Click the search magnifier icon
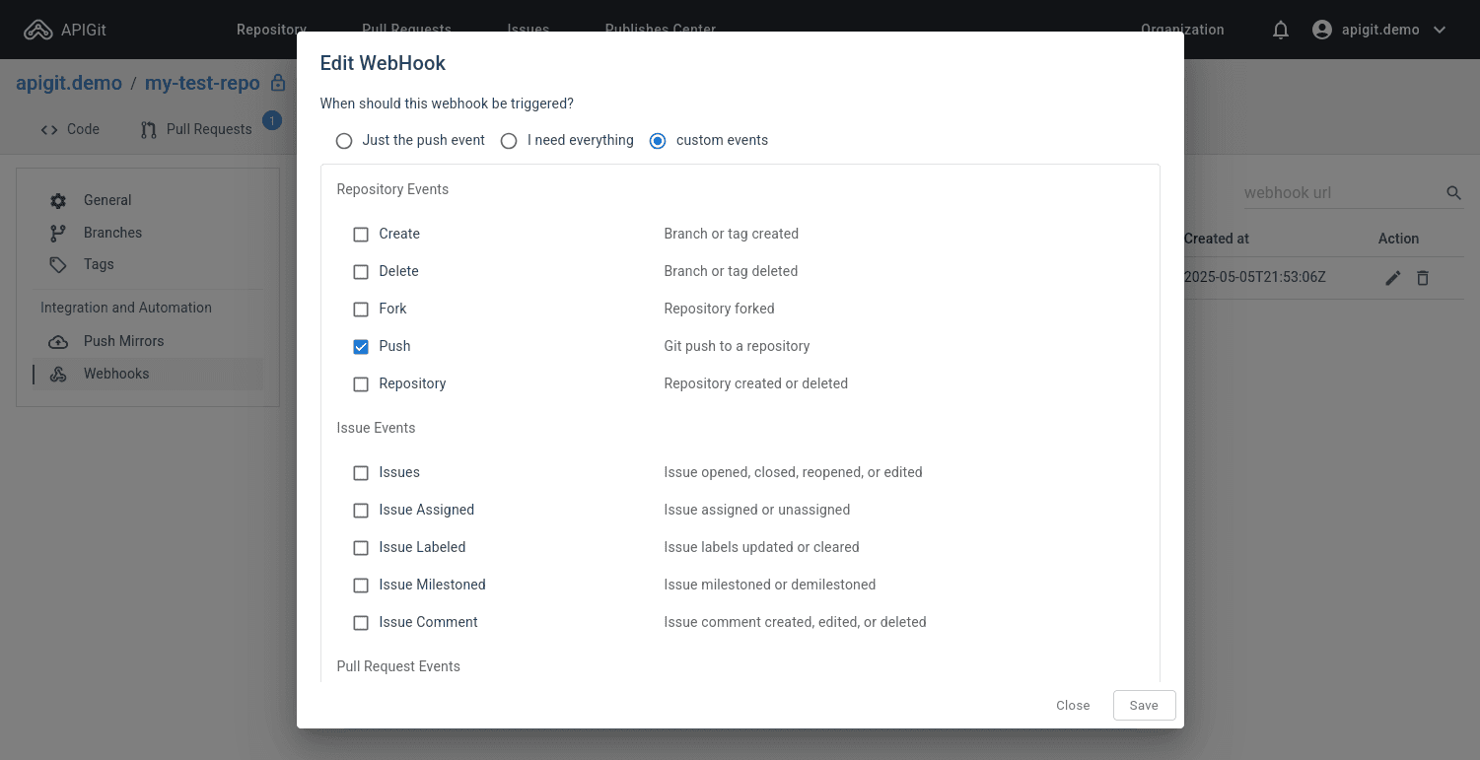1480x760 pixels. [1453, 193]
